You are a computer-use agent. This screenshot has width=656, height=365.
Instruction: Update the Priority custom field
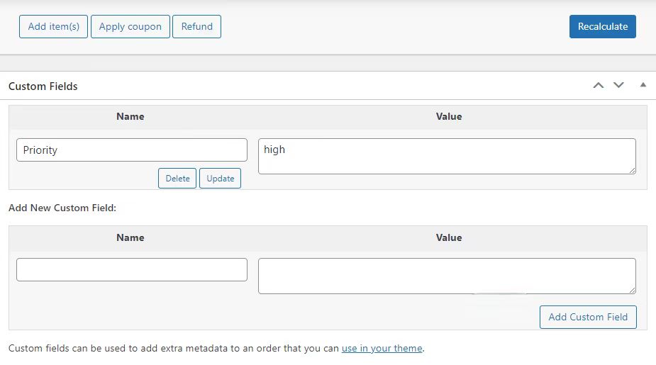(x=220, y=179)
